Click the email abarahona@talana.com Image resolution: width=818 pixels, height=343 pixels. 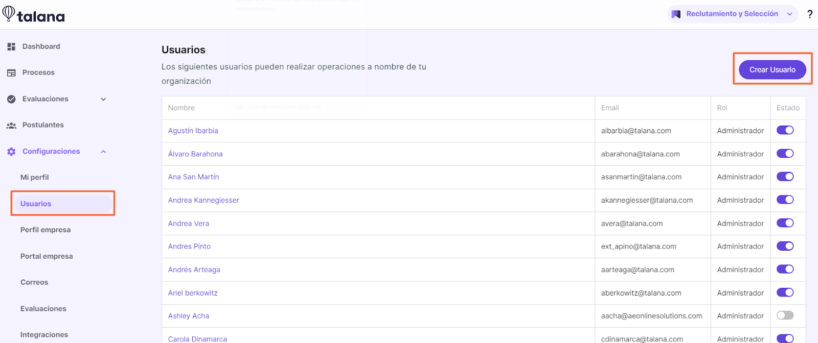tap(641, 154)
